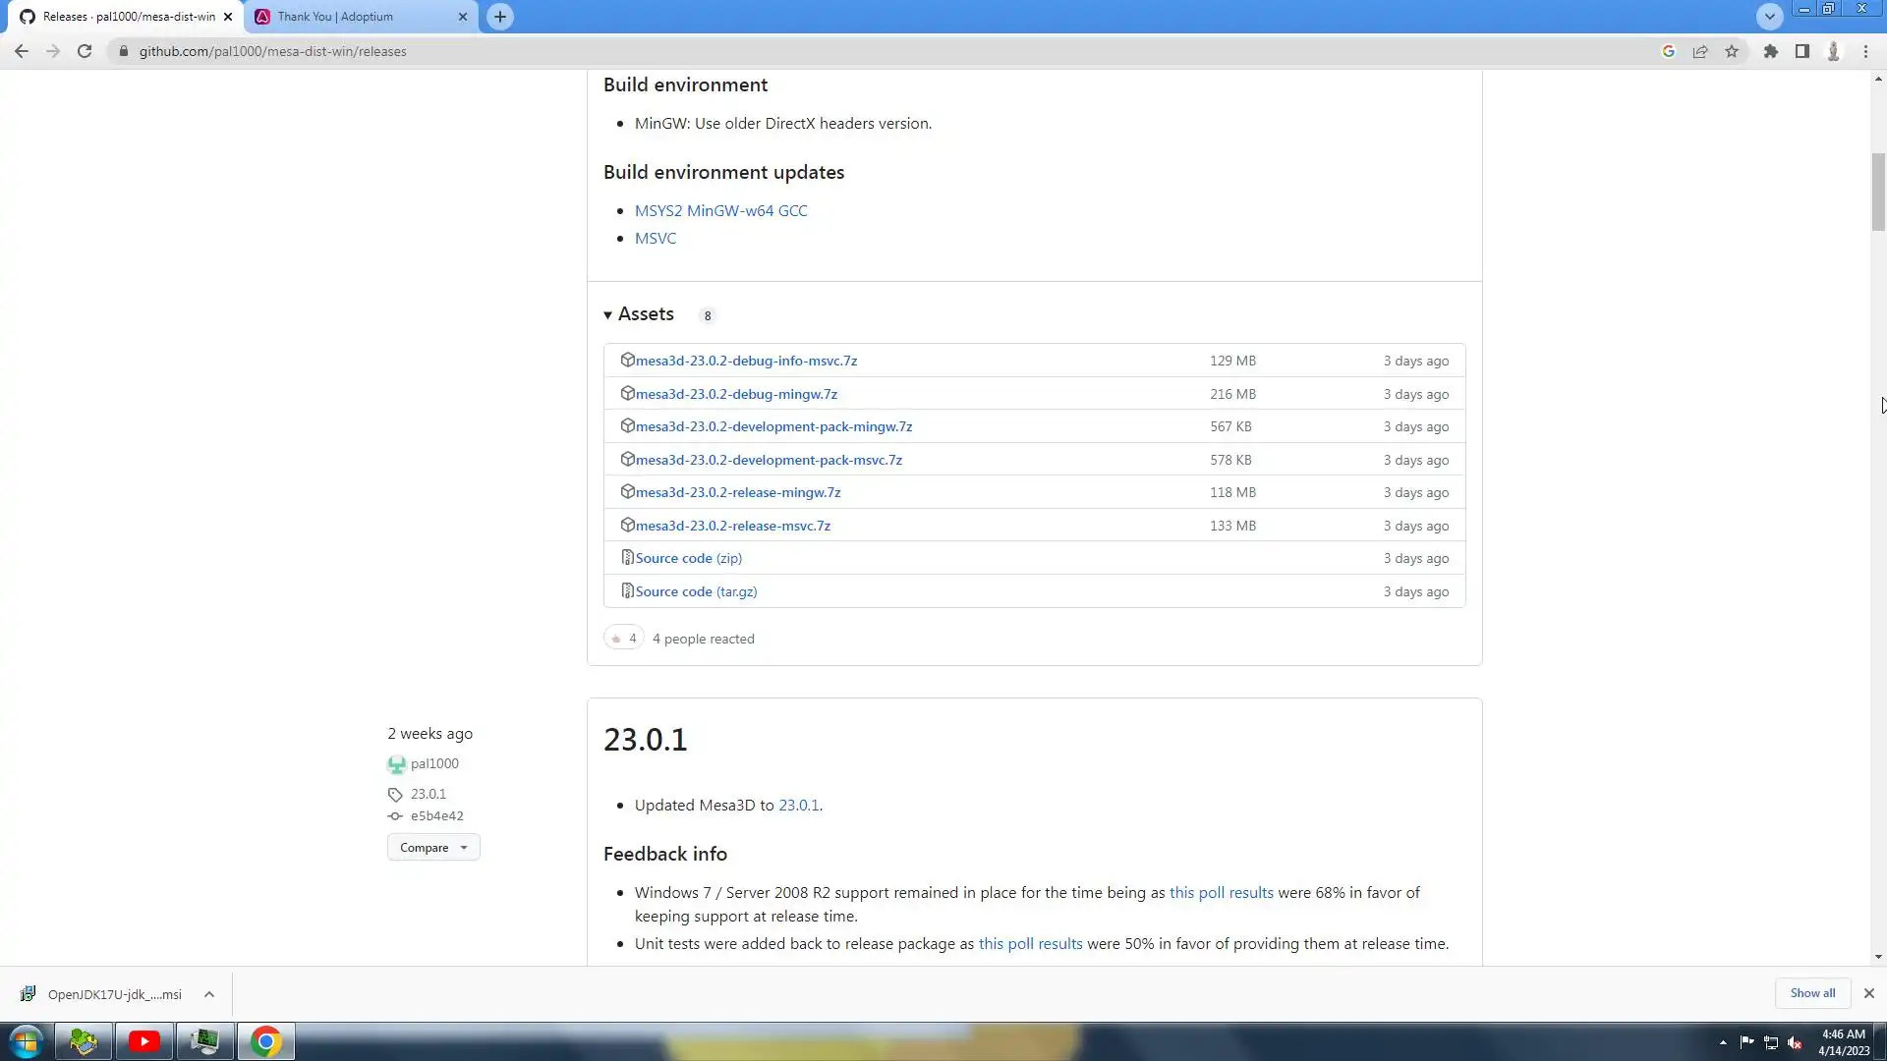Toggle the browser side panel icon
The image size is (1887, 1061).
point(1801,51)
